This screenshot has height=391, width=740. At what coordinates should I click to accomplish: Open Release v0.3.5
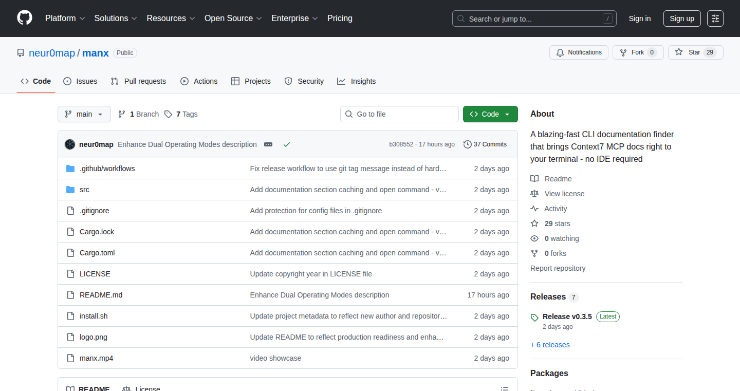[567, 316]
